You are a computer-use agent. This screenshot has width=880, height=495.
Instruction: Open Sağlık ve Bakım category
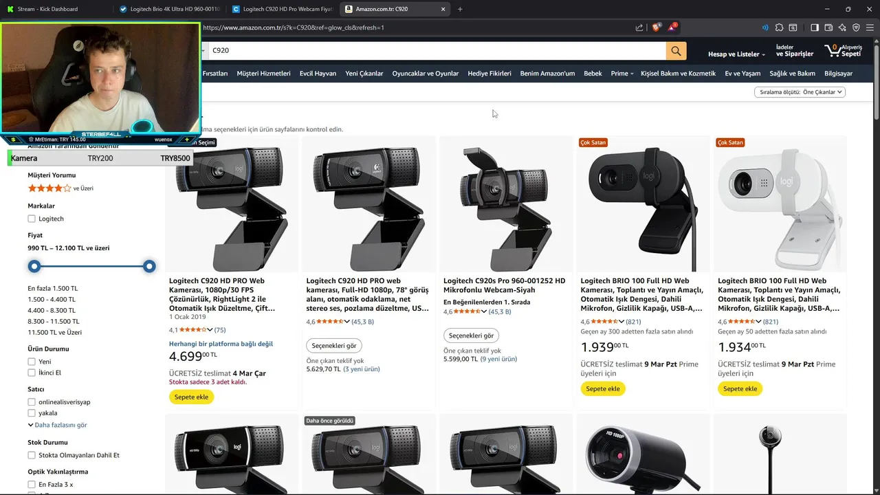[792, 74]
